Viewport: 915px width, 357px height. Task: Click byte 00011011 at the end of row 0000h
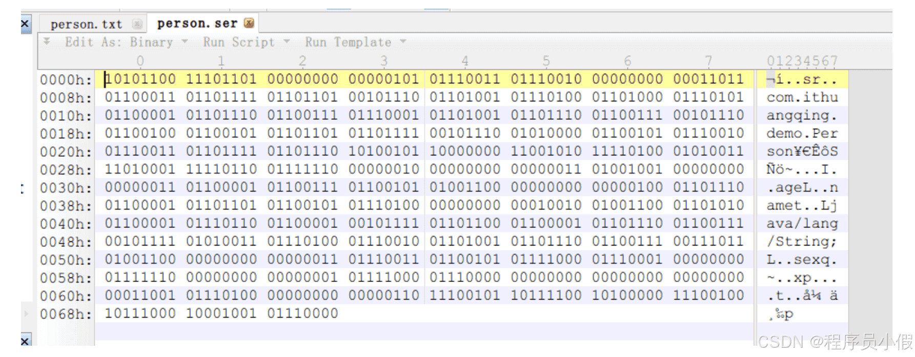pyautogui.click(x=708, y=79)
